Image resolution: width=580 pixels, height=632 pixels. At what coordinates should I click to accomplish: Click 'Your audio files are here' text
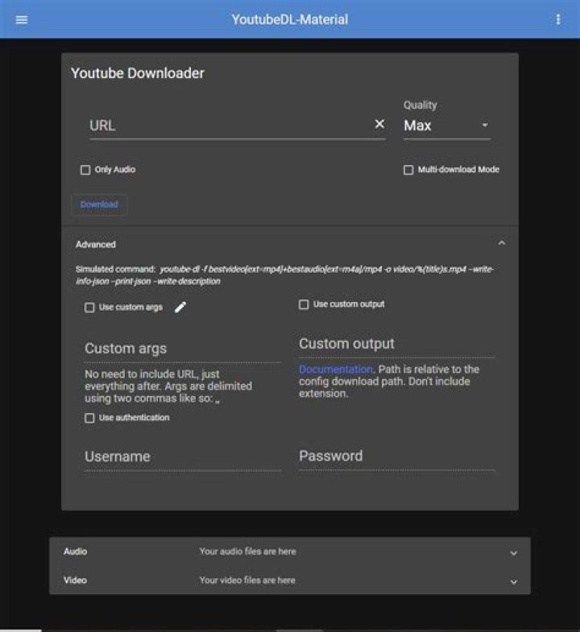click(x=247, y=551)
